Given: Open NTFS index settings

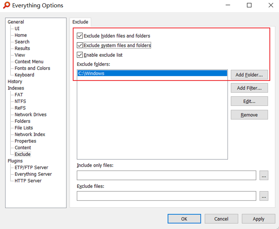Looking at the screenshot, I should click(x=20, y=101).
